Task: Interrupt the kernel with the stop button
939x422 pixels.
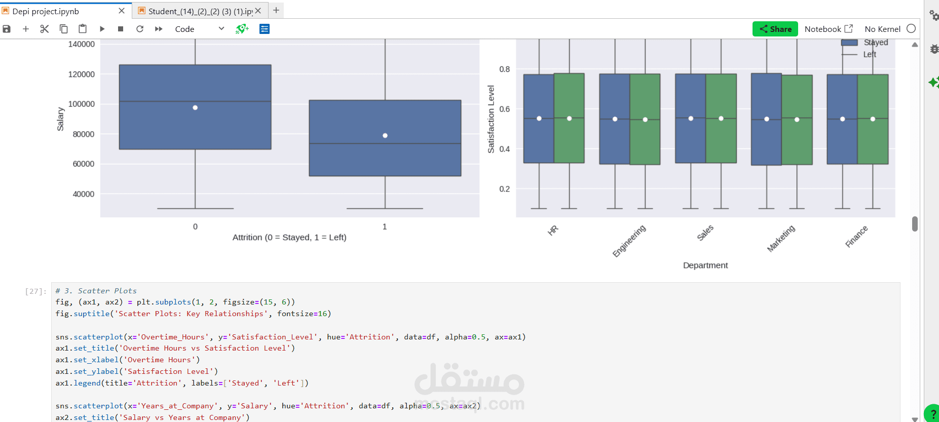Action: (121, 29)
